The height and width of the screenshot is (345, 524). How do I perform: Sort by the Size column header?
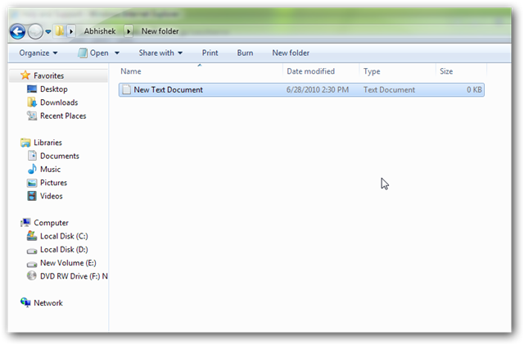pos(446,71)
